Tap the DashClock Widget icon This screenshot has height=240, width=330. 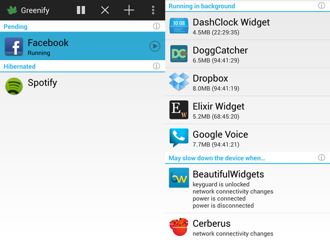click(179, 26)
